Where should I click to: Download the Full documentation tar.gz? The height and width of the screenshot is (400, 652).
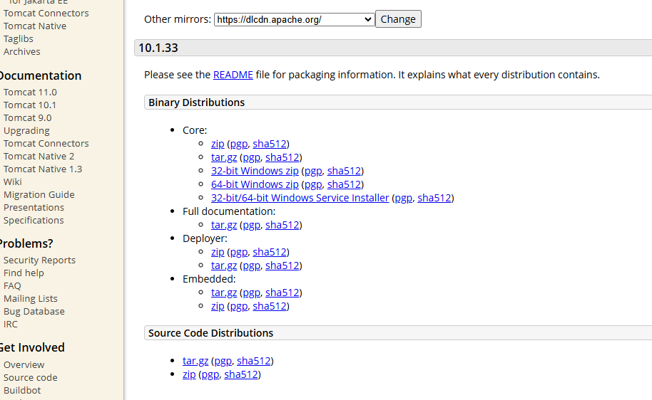point(224,225)
